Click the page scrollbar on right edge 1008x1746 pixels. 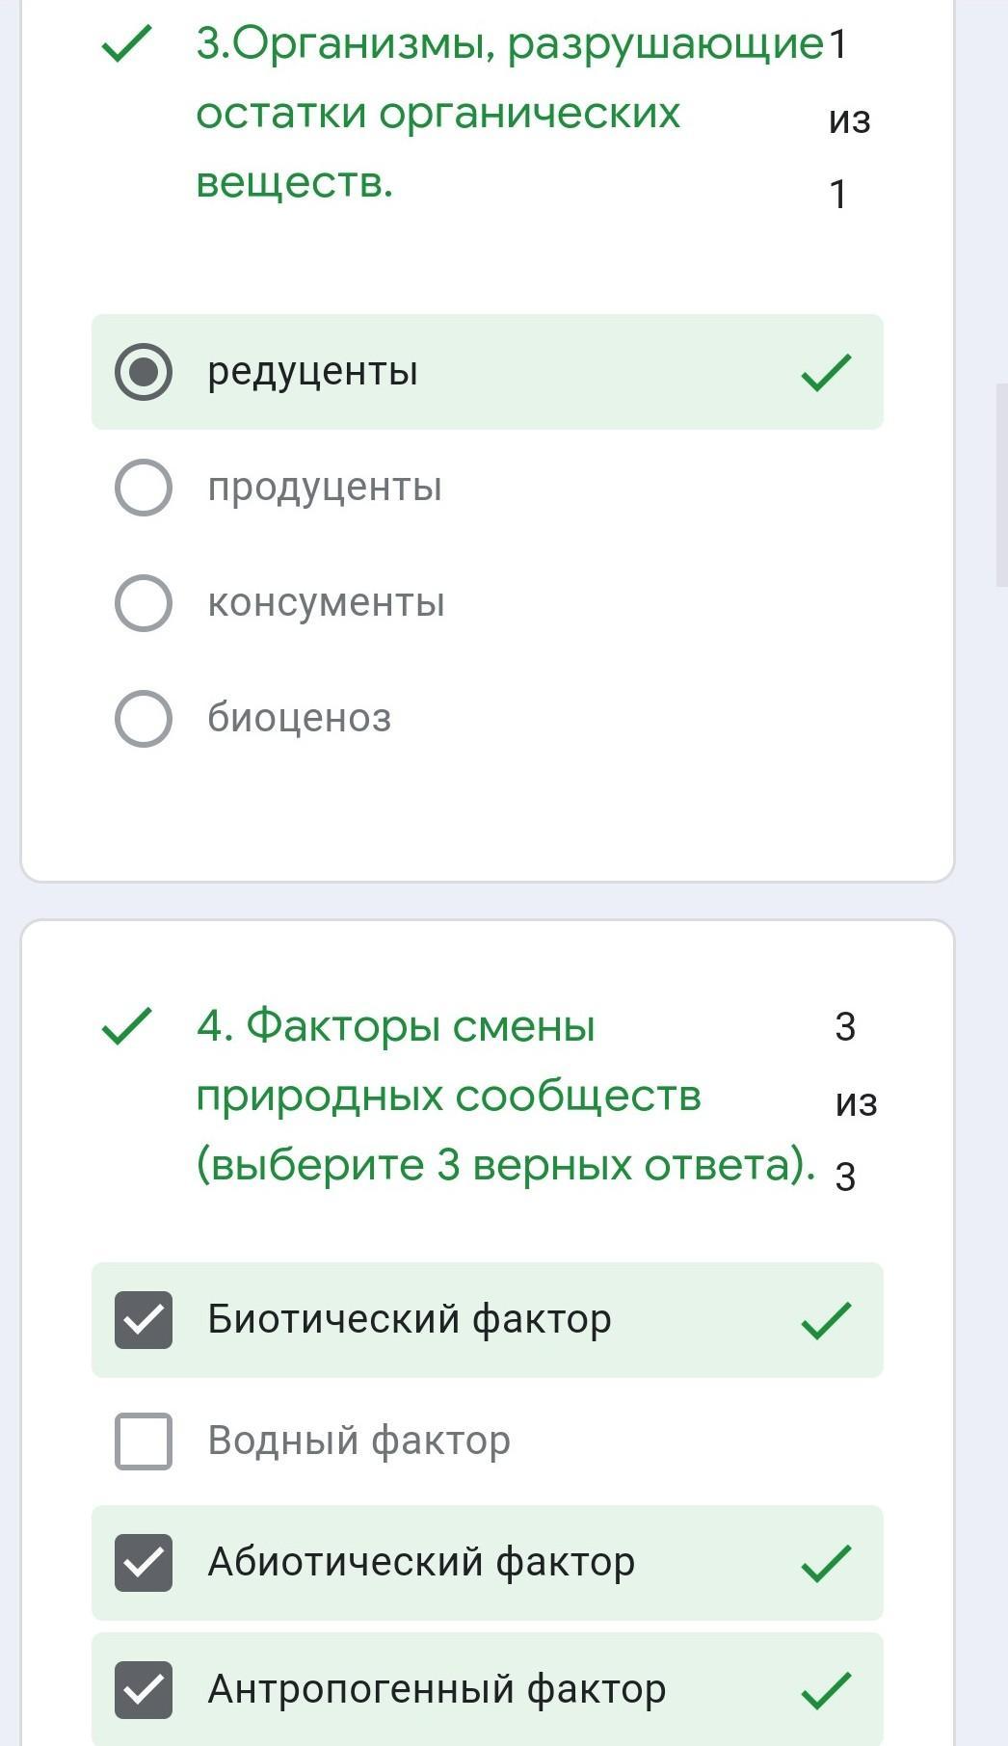(1001, 484)
